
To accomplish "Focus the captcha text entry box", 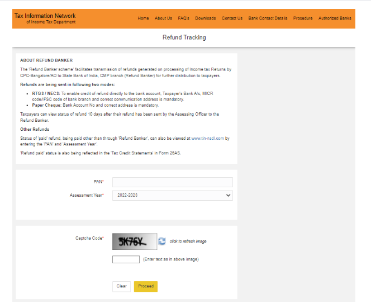I will [126, 259].
